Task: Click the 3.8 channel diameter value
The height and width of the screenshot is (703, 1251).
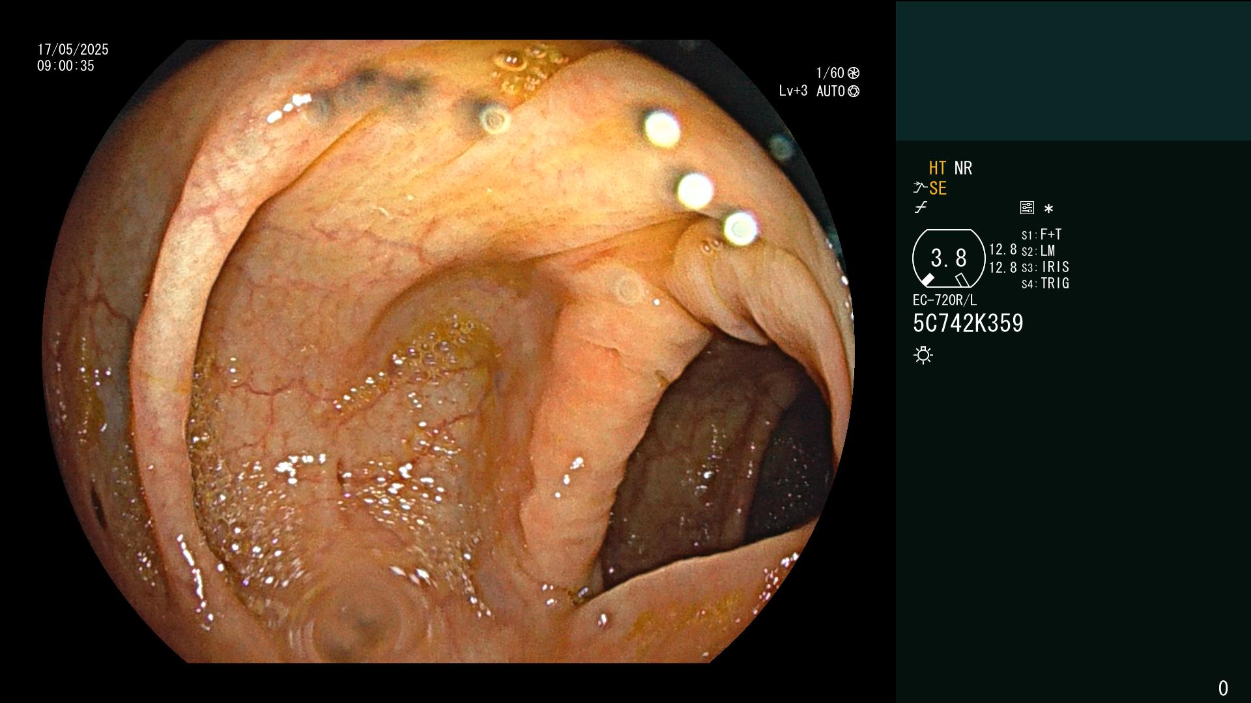Action: tap(949, 258)
